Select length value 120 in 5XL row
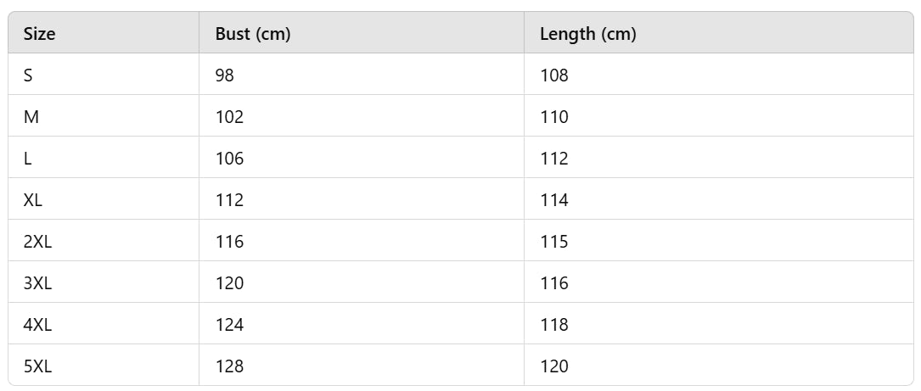Screen dimensions: 921x391 (x=553, y=366)
